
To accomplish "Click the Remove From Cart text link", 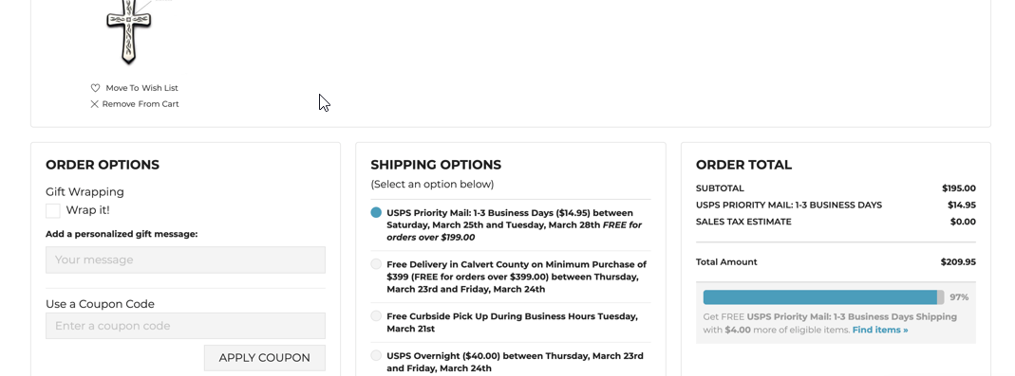I will pos(141,104).
